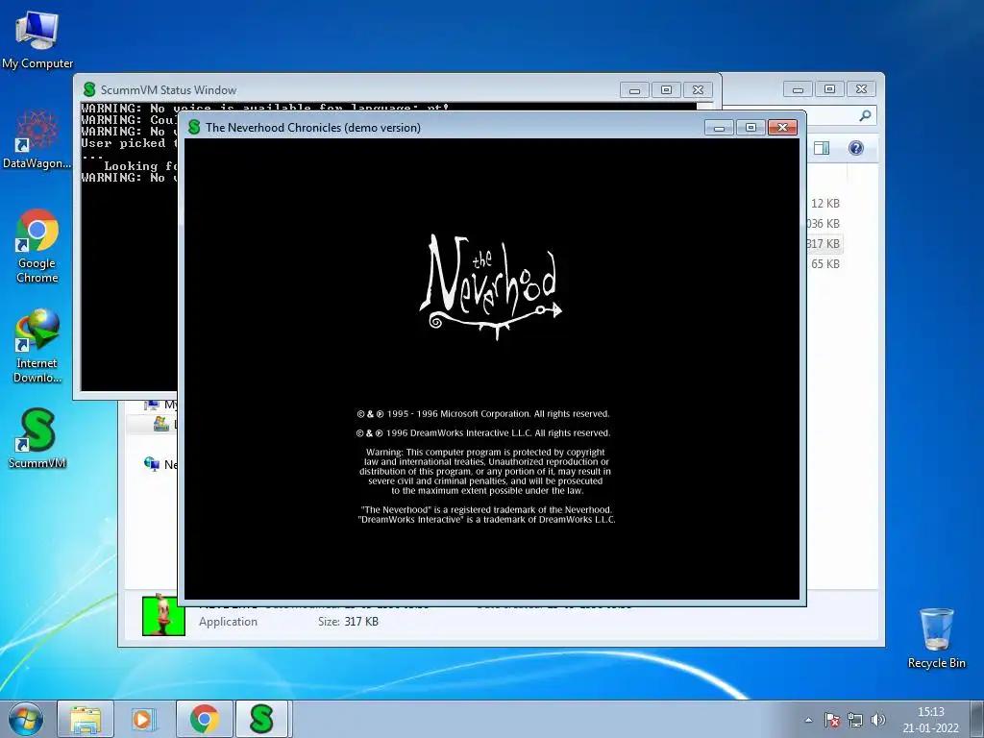This screenshot has height=738, width=984.
Task: Open the taskbar clock showing 15:13
Action: [930, 720]
